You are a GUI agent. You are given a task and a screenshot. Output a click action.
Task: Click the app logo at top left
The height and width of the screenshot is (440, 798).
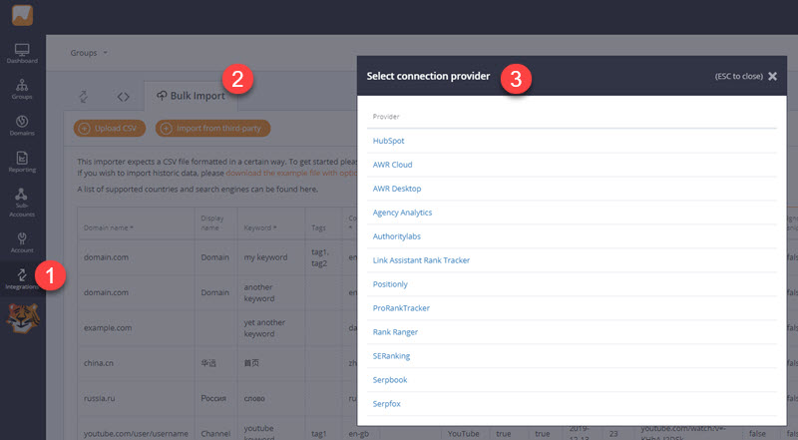point(22,15)
